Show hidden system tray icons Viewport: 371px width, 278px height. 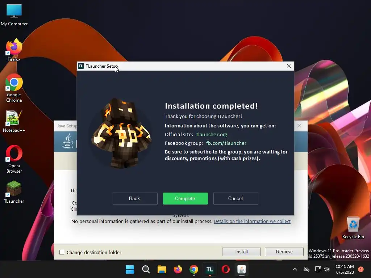[295, 269]
